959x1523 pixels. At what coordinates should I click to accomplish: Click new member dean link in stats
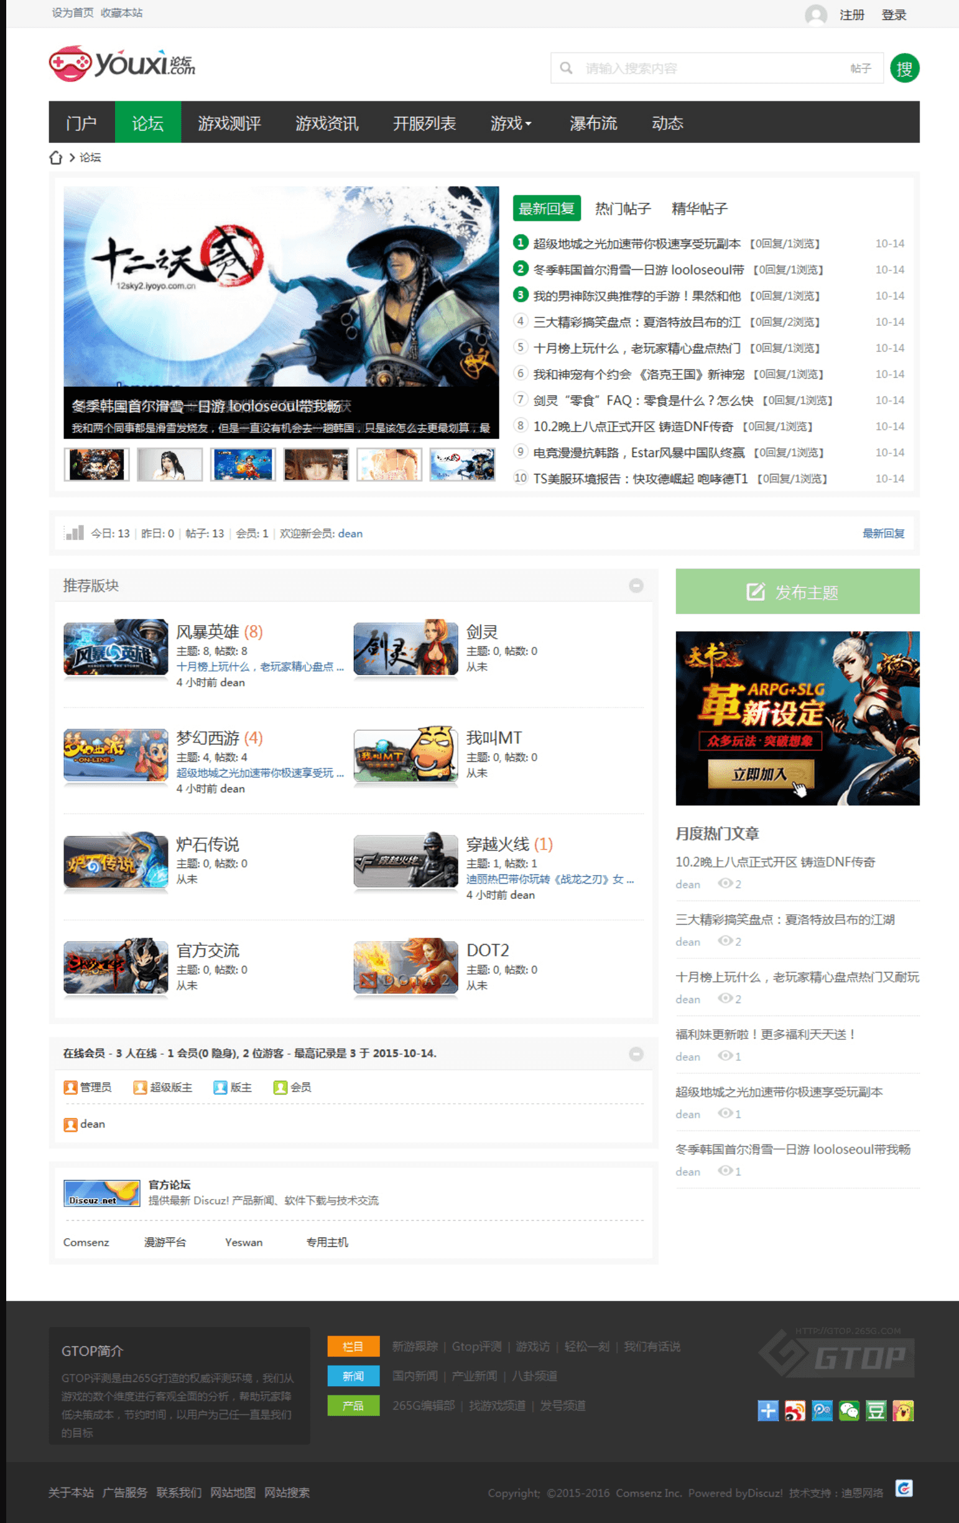coord(350,533)
